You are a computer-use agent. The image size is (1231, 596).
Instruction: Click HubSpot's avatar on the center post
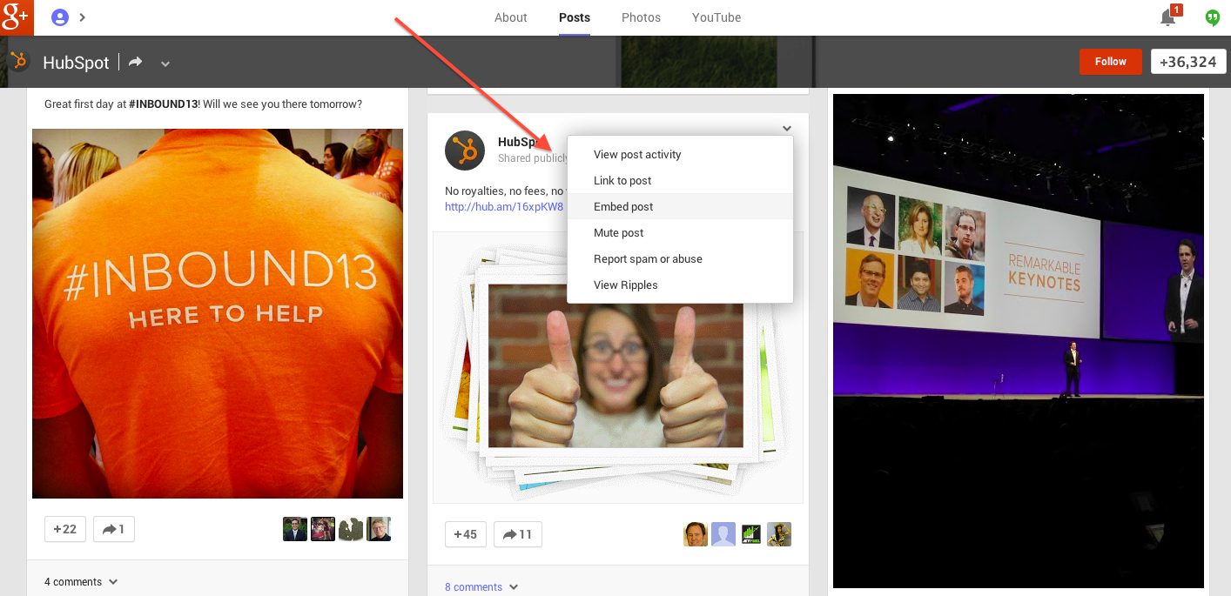pyautogui.click(x=464, y=151)
